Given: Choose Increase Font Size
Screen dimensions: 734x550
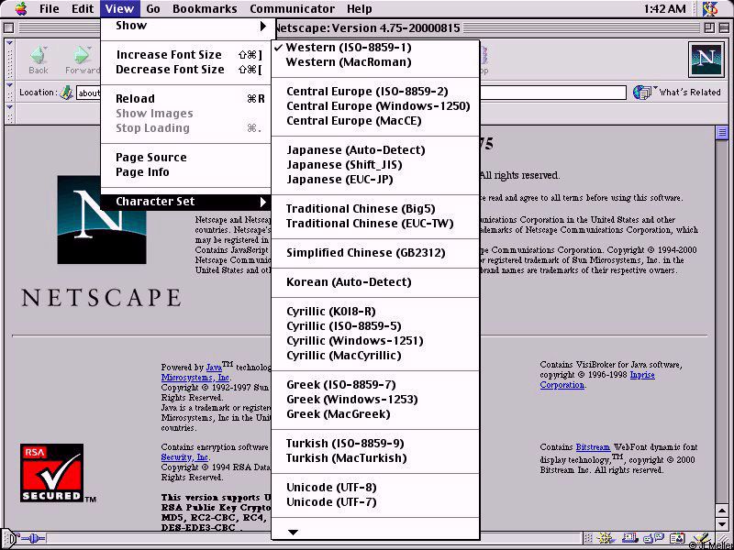Looking at the screenshot, I should (186, 55).
